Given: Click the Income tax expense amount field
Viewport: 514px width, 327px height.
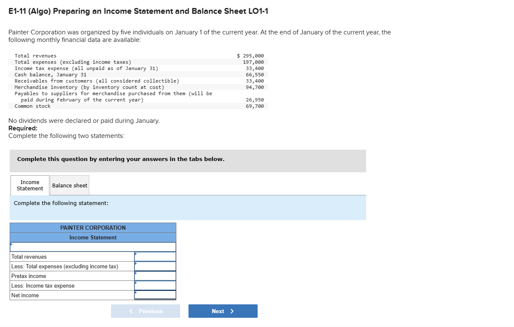Looking at the screenshot, I should coord(156,285).
